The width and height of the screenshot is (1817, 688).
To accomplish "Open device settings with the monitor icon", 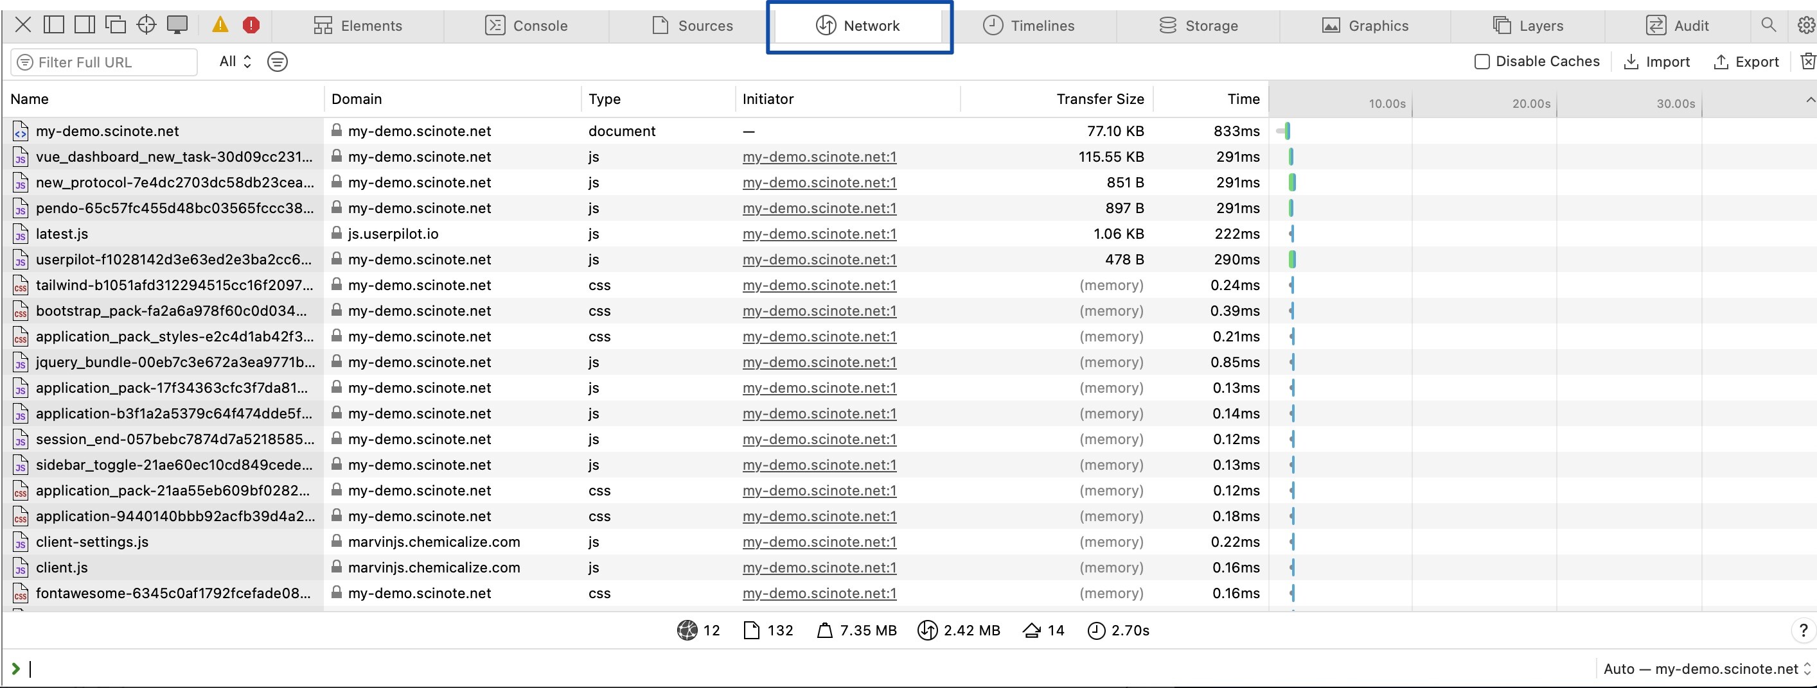I will coord(177,26).
